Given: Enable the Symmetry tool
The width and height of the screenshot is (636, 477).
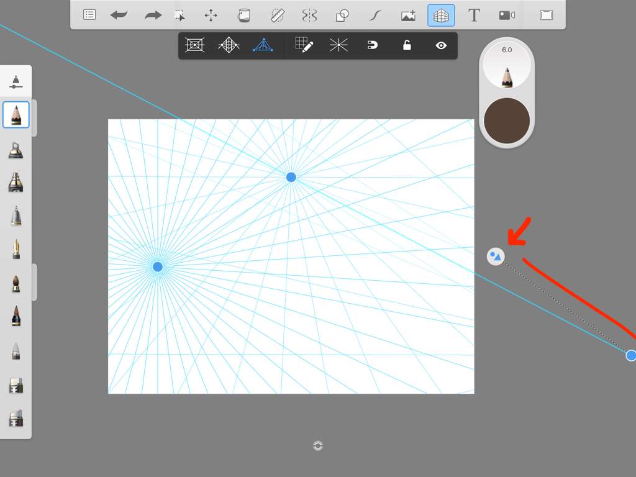Looking at the screenshot, I should pyautogui.click(x=309, y=16).
